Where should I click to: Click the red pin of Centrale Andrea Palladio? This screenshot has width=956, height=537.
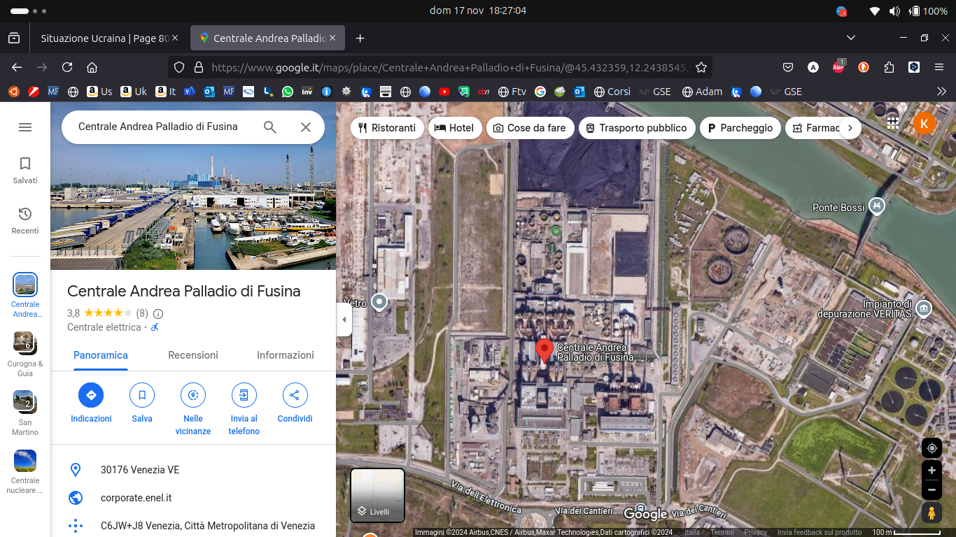click(x=544, y=351)
